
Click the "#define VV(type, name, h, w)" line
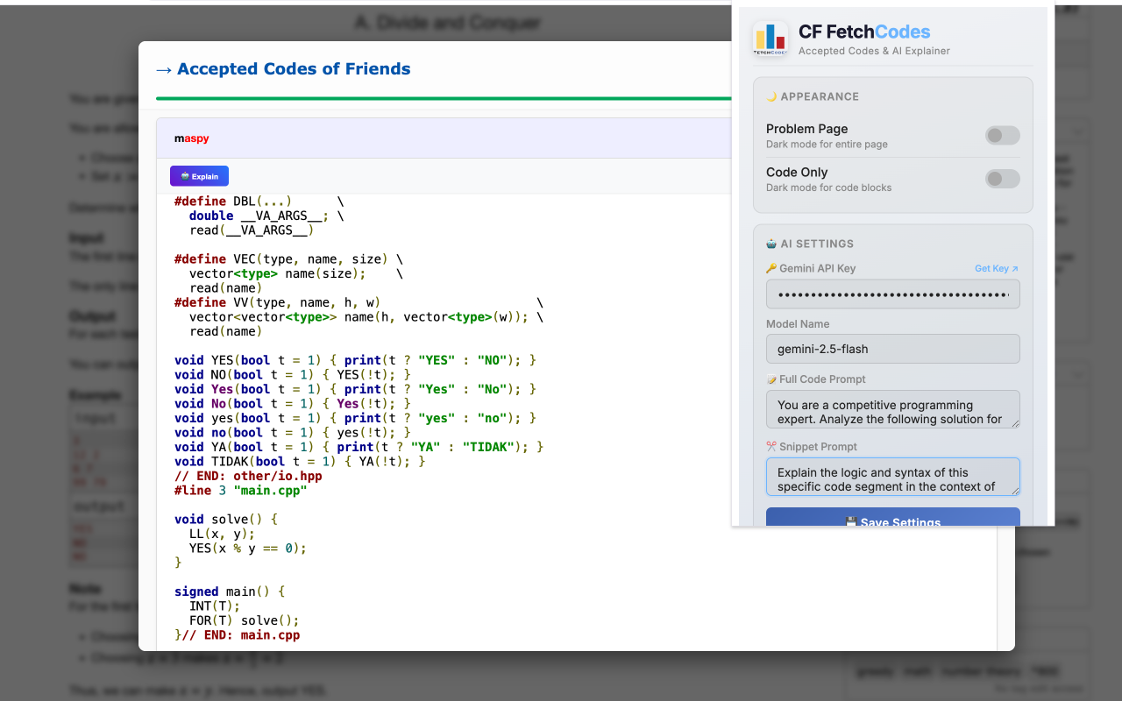tap(359, 302)
